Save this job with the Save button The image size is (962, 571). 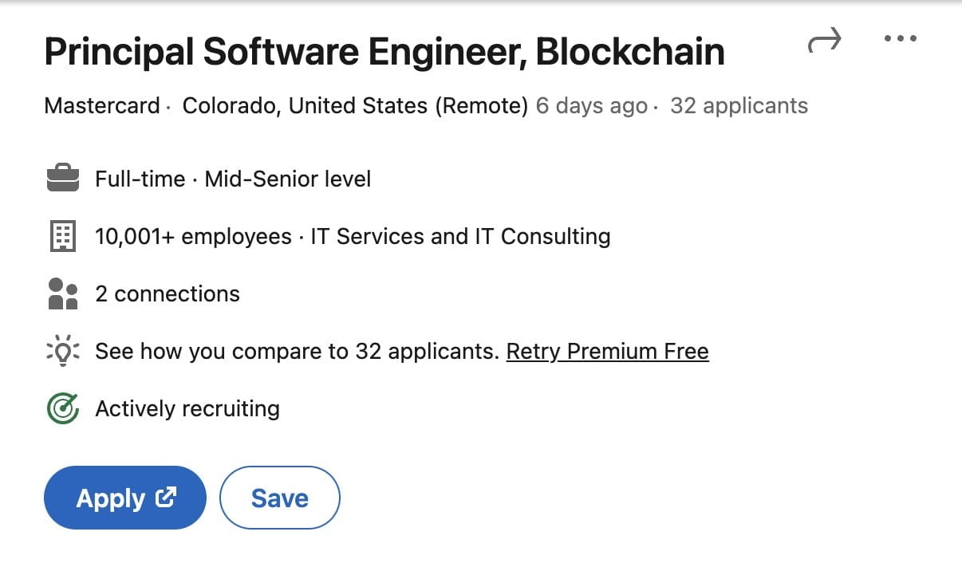pos(279,498)
